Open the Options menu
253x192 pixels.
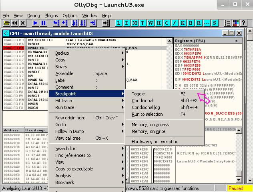[70, 16]
